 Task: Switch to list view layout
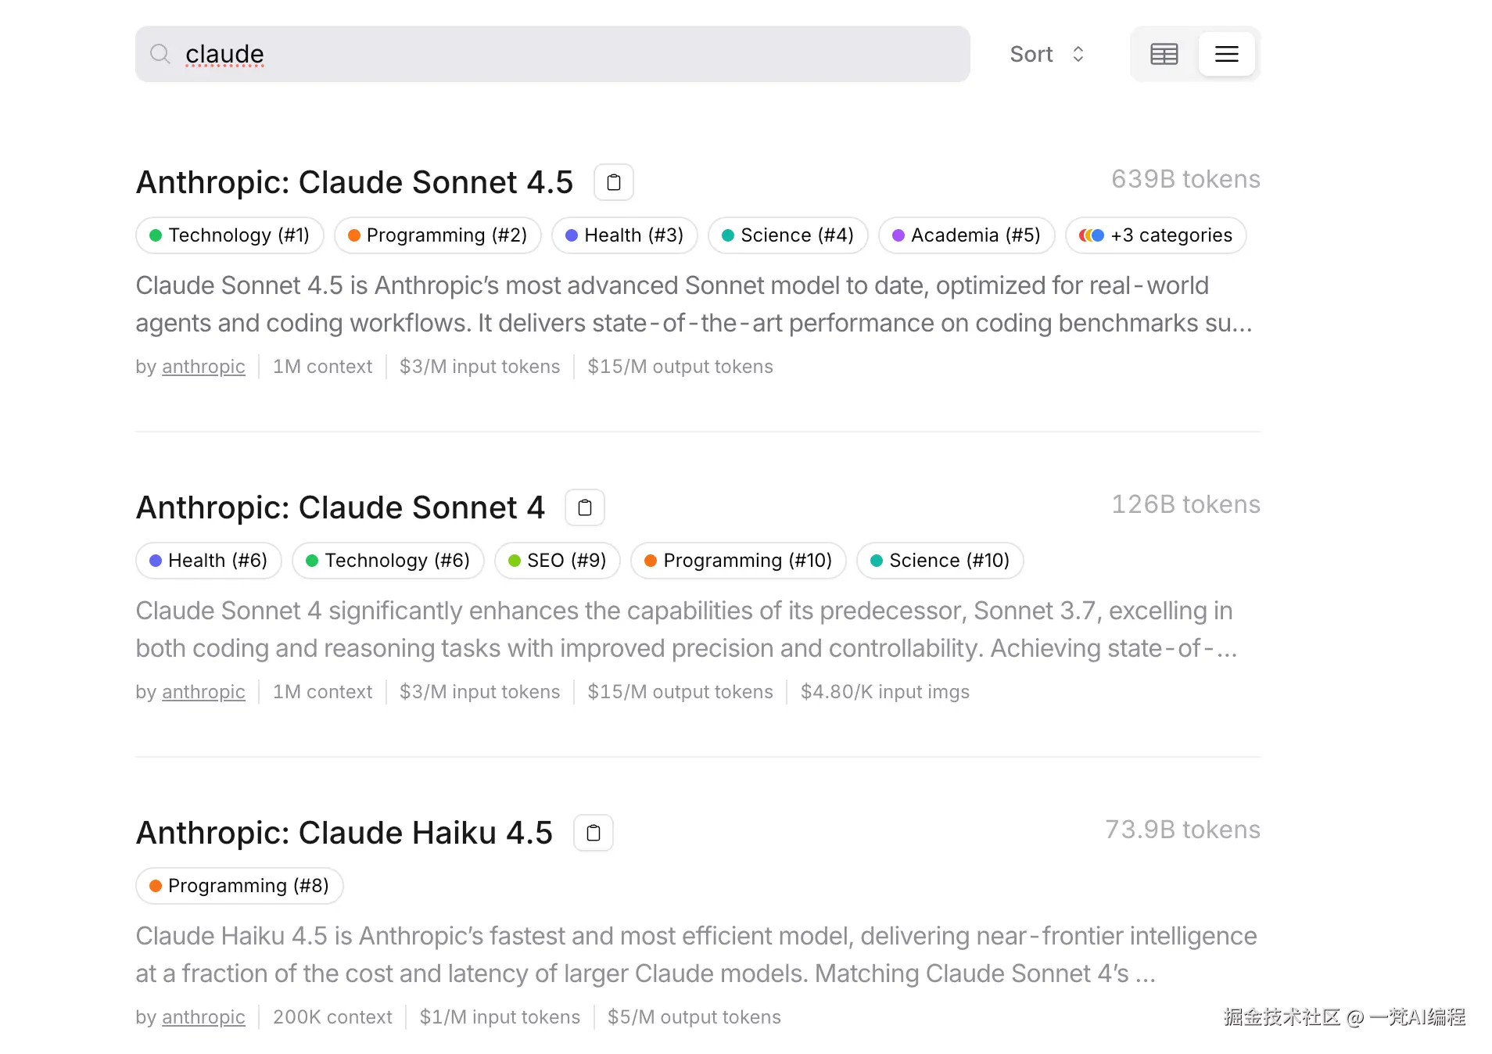click(1226, 54)
